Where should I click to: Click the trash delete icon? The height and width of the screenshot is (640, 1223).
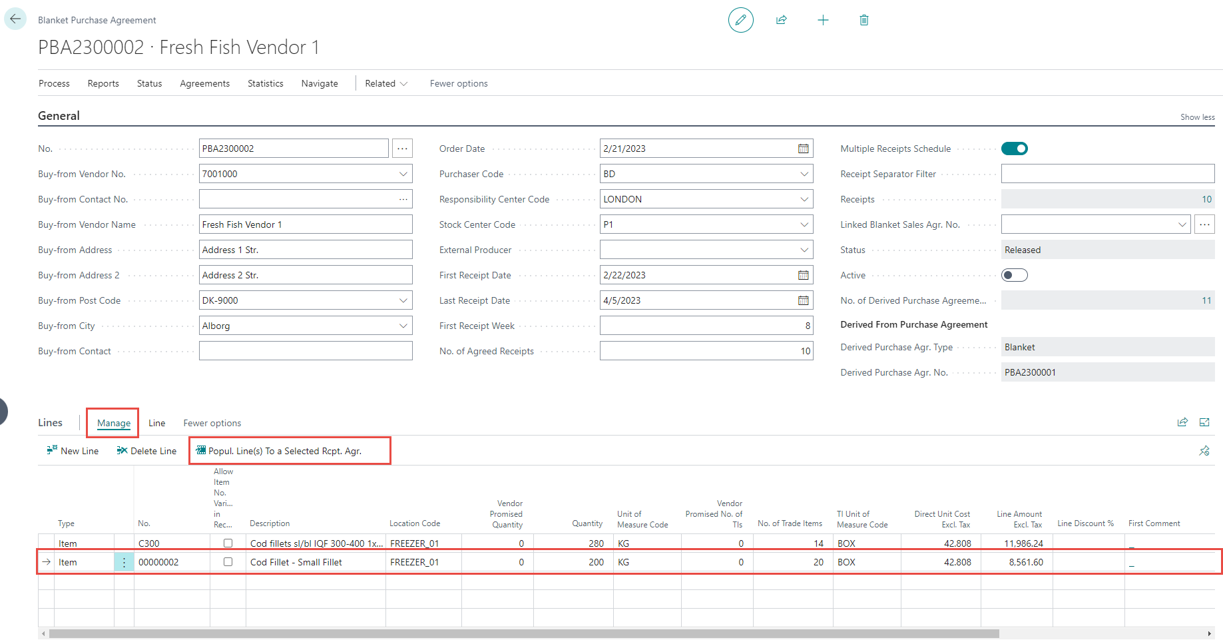coord(863,20)
